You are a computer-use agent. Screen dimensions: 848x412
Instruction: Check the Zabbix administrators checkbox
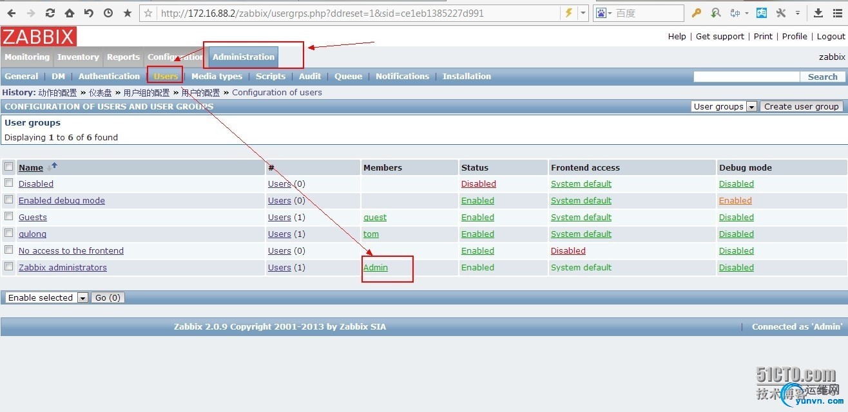pos(9,267)
